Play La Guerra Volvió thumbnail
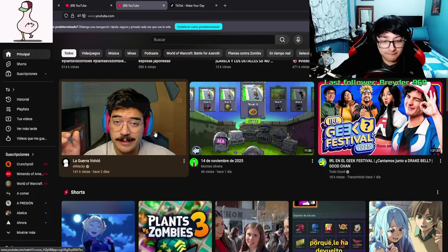 124,118
